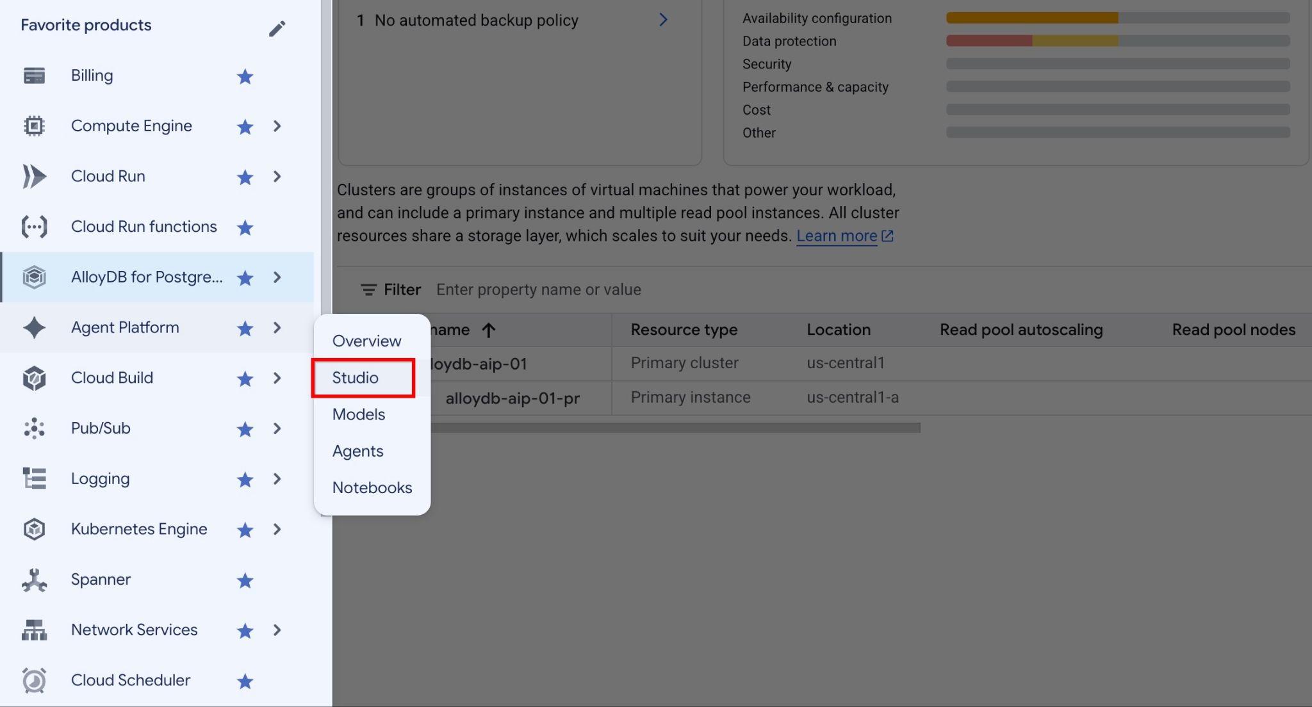
Task: Click the Location column header
Action: pyautogui.click(x=839, y=330)
